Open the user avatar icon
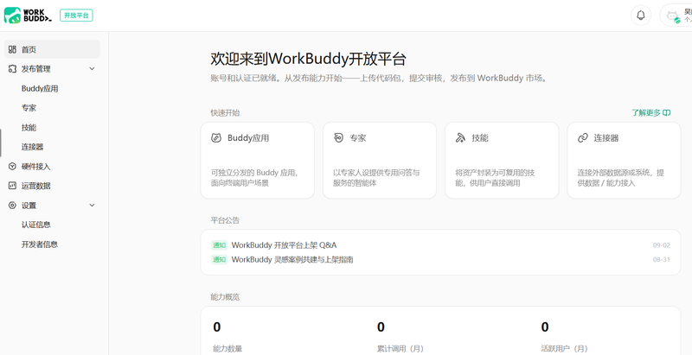692x355 pixels. [x=673, y=16]
